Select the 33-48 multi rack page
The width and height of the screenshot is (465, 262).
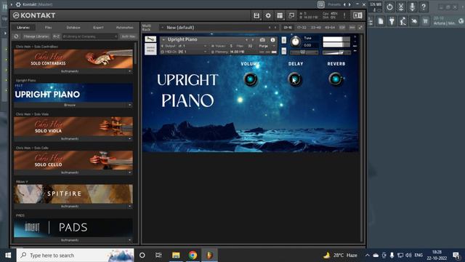(315, 28)
